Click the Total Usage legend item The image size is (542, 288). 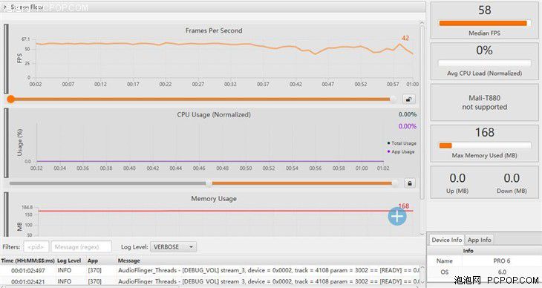coord(402,143)
